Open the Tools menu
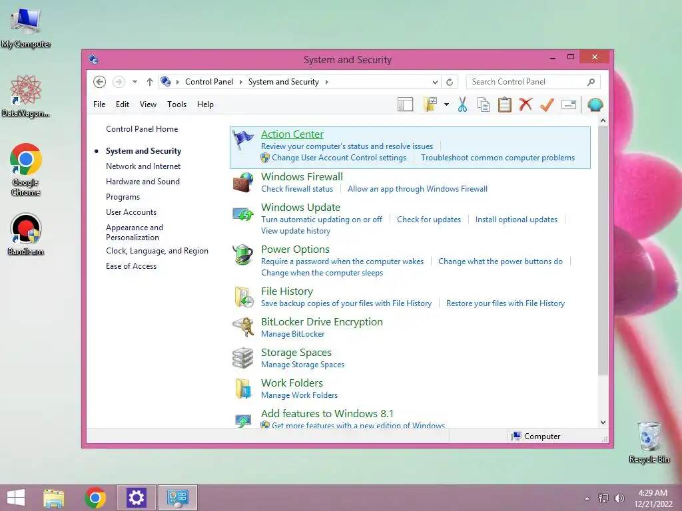 click(x=176, y=104)
